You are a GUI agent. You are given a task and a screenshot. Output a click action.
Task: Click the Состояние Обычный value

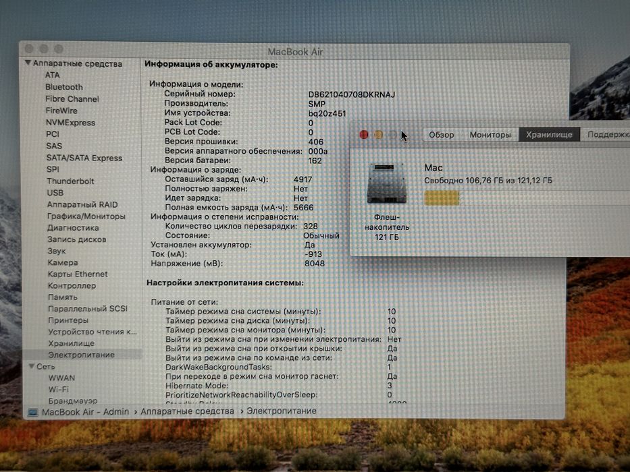[321, 235]
